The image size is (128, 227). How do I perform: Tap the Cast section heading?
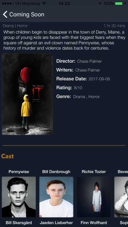[8, 156]
